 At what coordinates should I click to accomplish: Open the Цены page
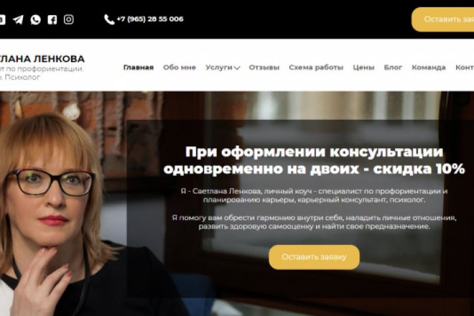point(363,67)
